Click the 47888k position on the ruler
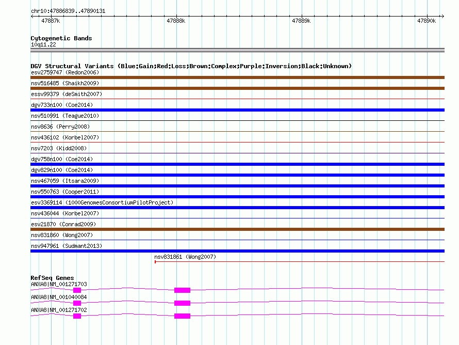This screenshot has height=345, width=459. click(x=176, y=21)
